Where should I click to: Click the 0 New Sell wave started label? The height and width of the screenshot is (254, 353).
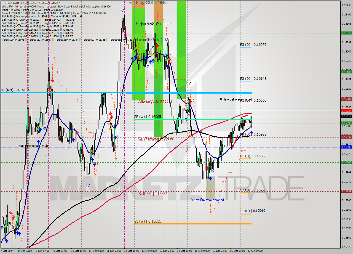pyautogui.click(x=236, y=99)
